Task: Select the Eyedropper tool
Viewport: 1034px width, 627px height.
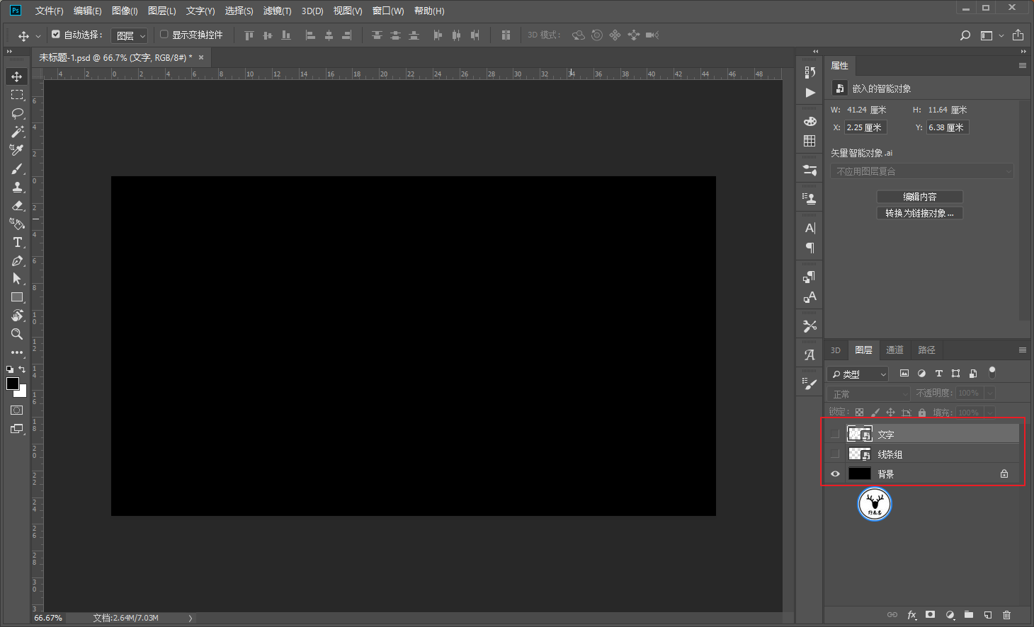Action: pyautogui.click(x=17, y=150)
